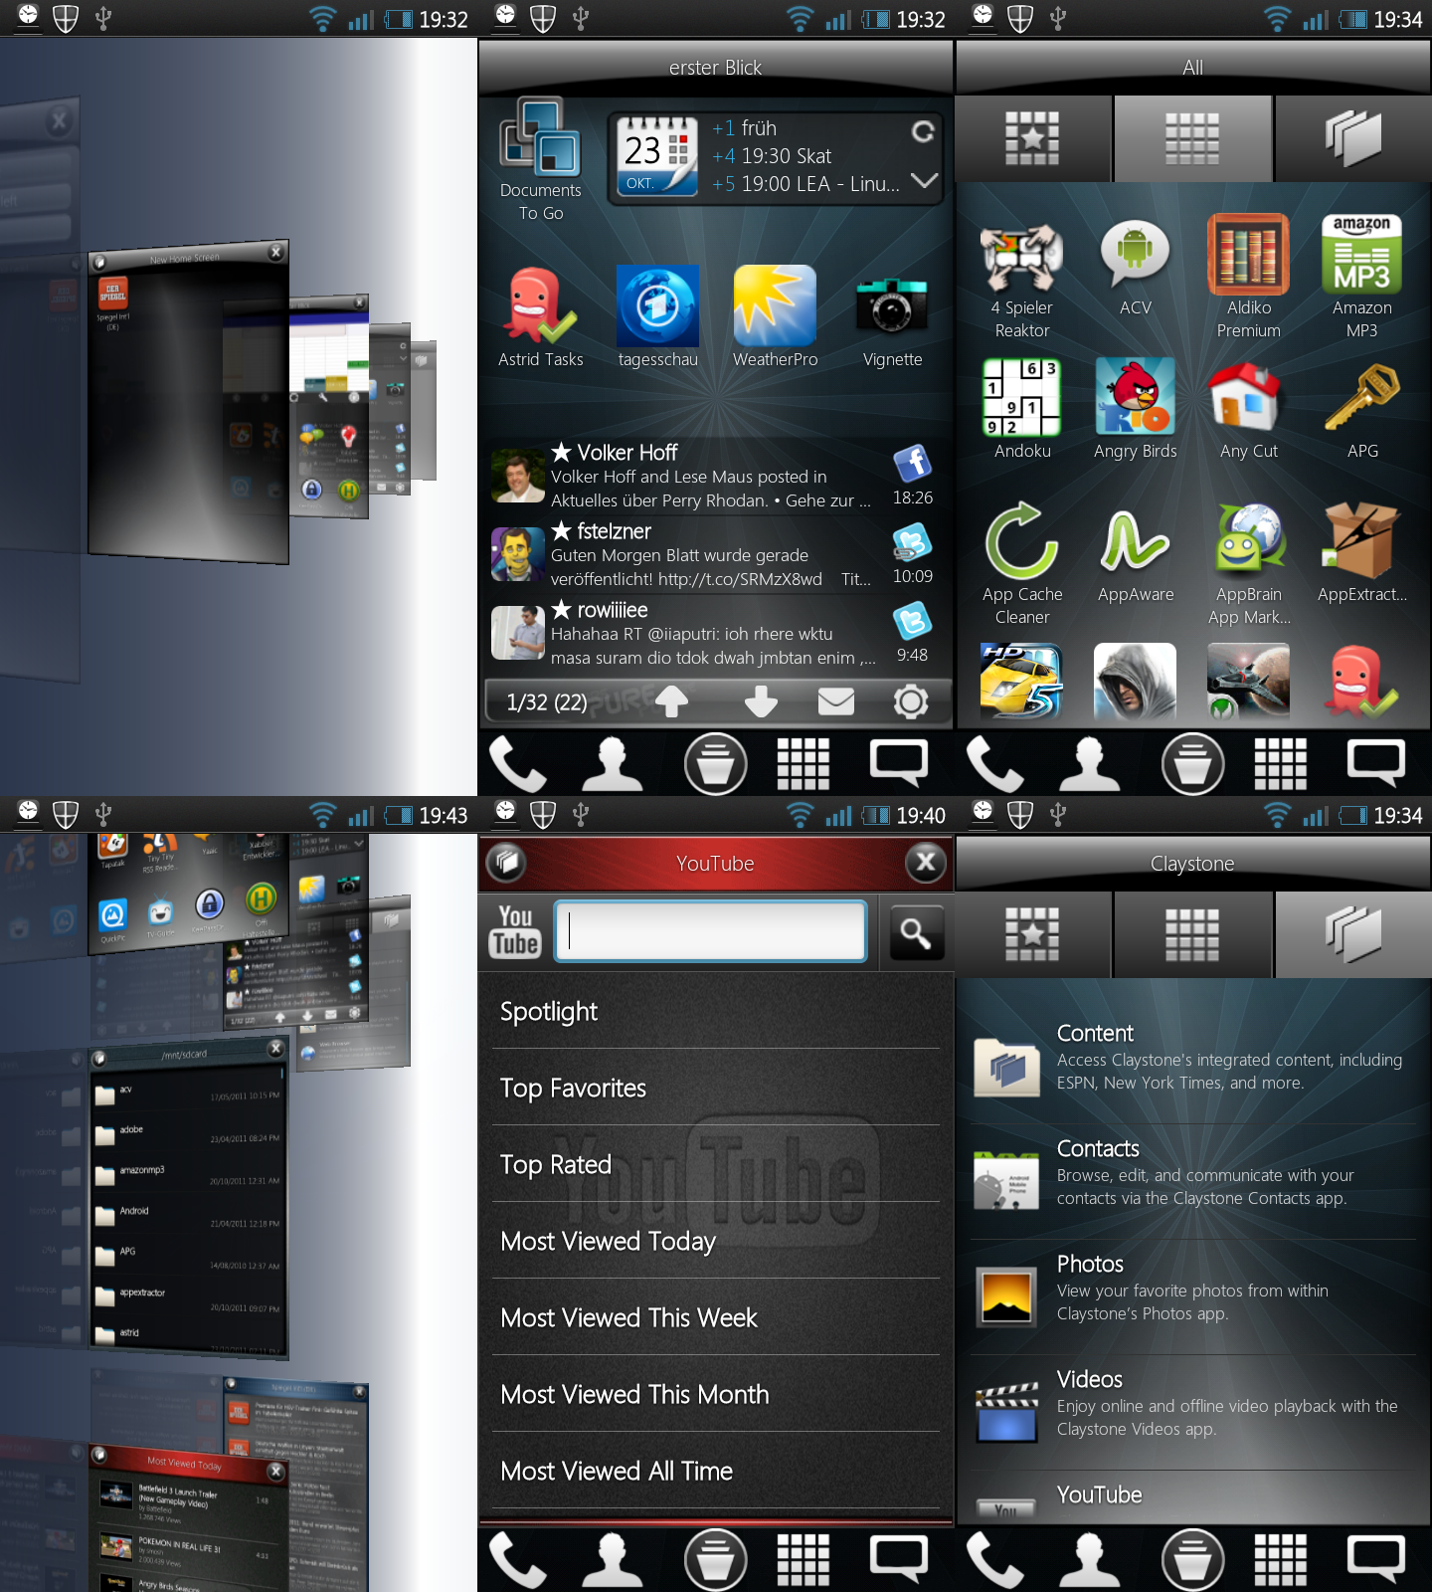1432x1592 pixels.
Task: Refresh the calendar agenda widget
Action: coord(923,131)
